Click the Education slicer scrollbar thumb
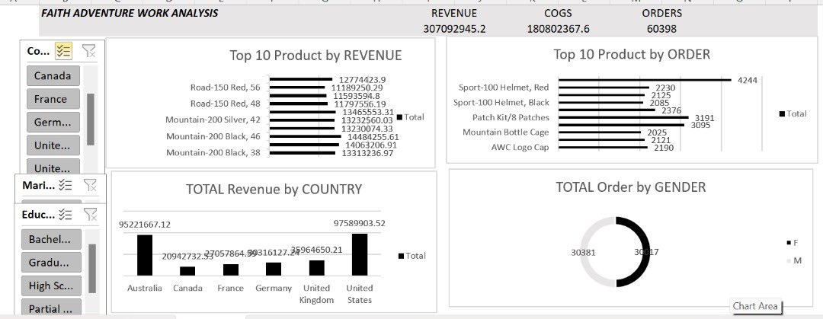 click(x=92, y=268)
